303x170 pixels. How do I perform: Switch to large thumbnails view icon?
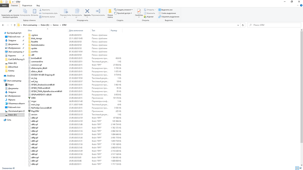(x=301, y=168)
